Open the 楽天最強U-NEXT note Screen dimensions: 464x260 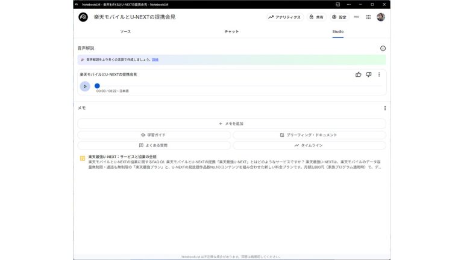click(x=232, y=162)
